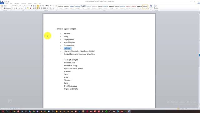Image resolution: width=200 pixels, height=113 pixels.
Task: Click the Copy command
Action: [x=5, y=7]
